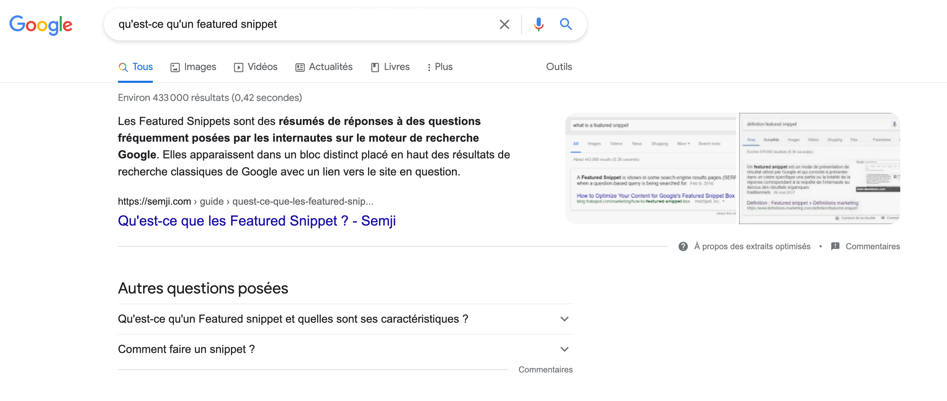
Task: Expand 'Comment faire un snippet ?'
Action: pos(564,349)
